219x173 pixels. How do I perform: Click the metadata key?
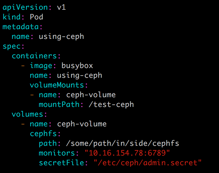click(20, 27)
